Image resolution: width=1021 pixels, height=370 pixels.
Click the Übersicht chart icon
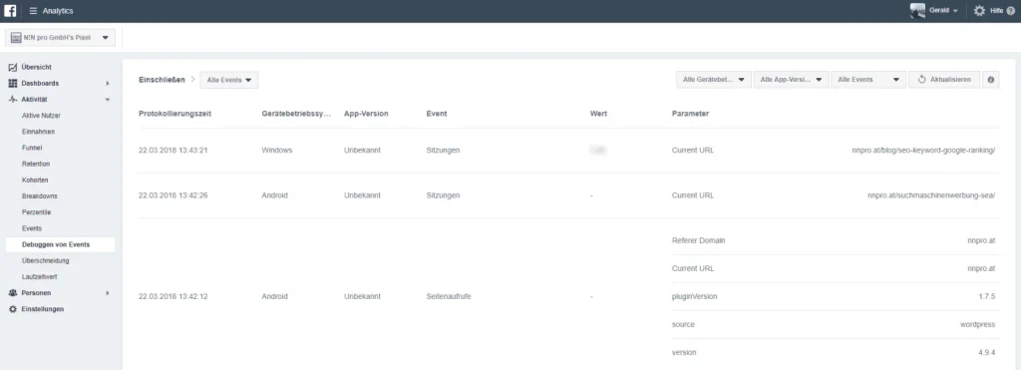click(x=12, y=67)
